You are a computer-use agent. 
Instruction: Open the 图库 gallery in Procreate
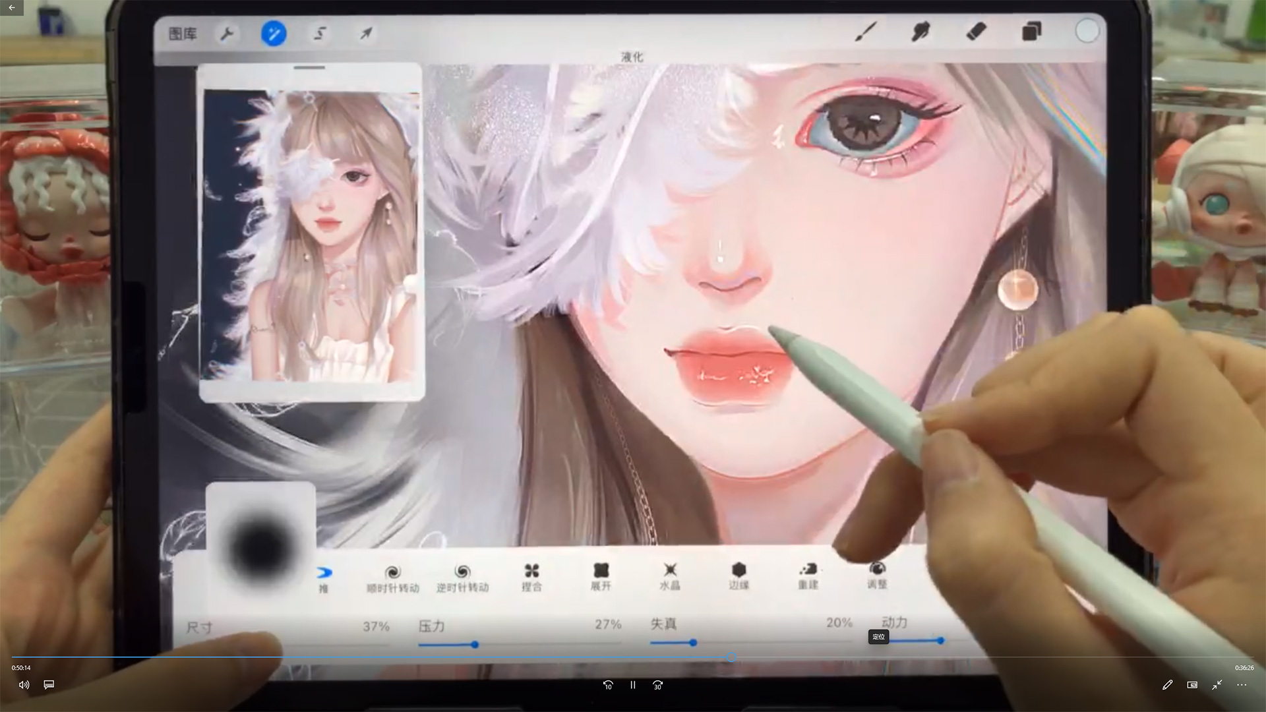[x=183, y=34]
